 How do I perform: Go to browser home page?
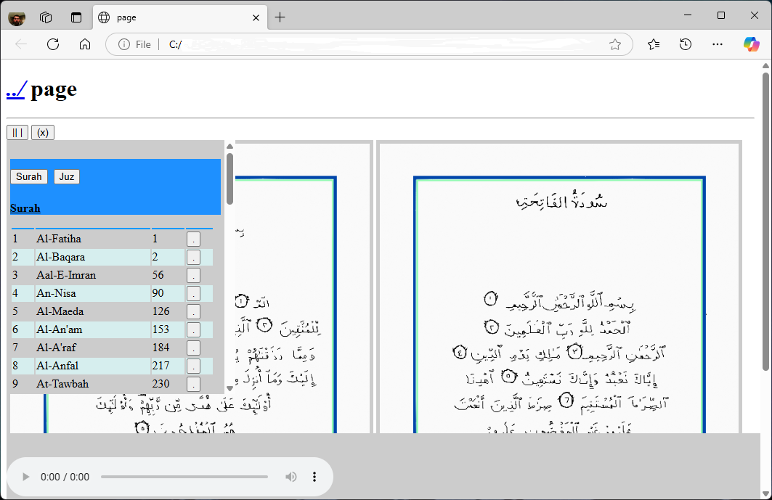point(85,44)
